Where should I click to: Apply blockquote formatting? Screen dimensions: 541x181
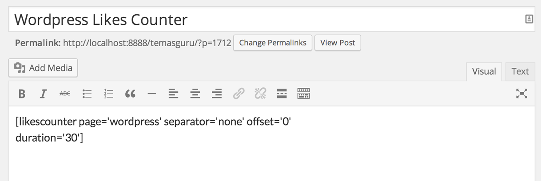click(x=130, y=94)
